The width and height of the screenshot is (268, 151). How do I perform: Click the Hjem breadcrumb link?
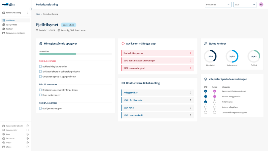tap(38, 14)
